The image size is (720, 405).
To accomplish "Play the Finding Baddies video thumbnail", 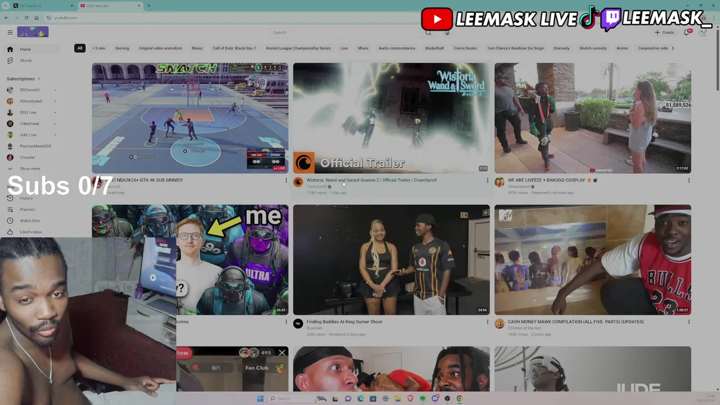I will click(x=391, y=260).
